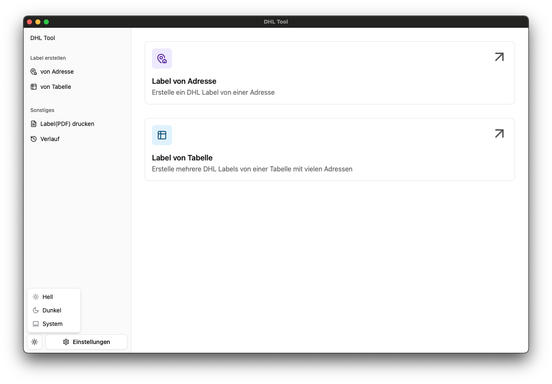Open von Tabelle in the sidebar
552x384 pixels.
tap(77, 87)
